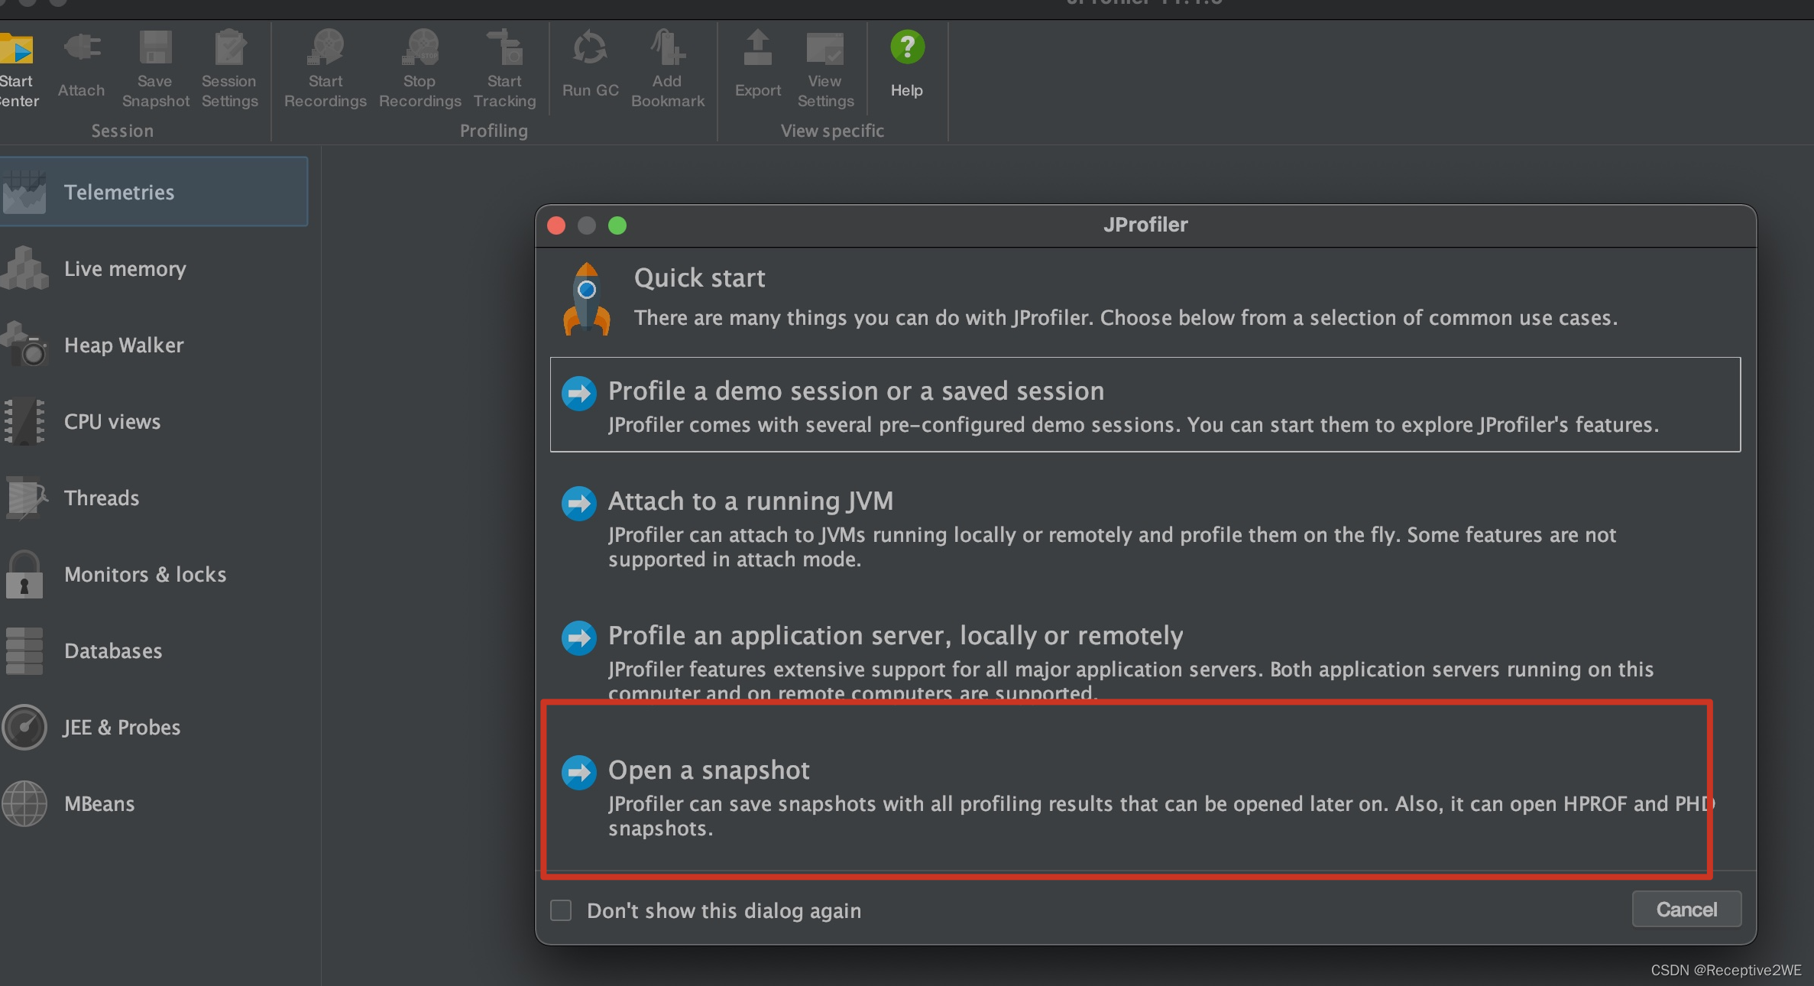The width and height of the screenshot is (1814, 986).
Task: Open the Monitors & locks section
Action: pyautogui.click(x=154, y=575)
